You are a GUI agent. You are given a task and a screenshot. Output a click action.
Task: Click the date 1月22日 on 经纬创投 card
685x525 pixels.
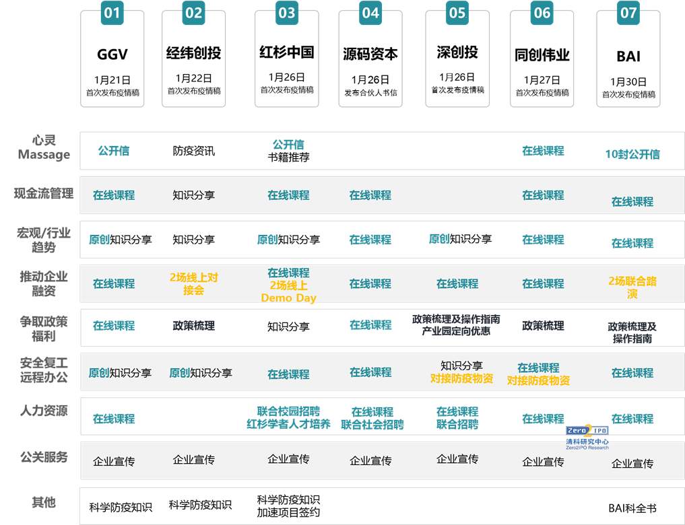(193, 79)
